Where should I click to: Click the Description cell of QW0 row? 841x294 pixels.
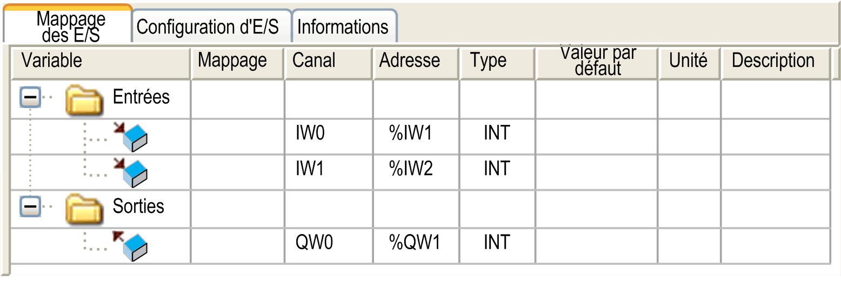pyautogui.click(x=775, y=245)
